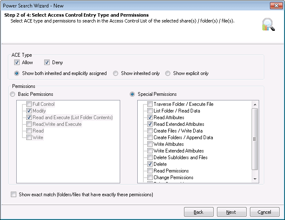Check Full Control basic permission
Viewport: 285px width, 220px height.
(29, 104)
